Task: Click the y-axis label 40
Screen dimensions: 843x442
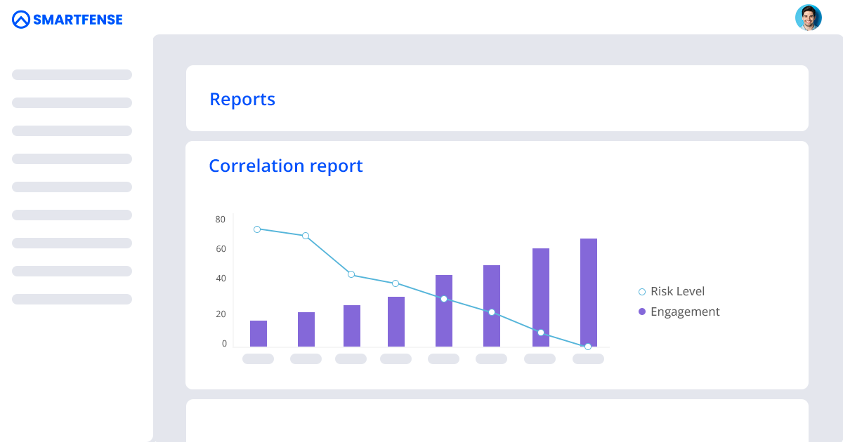Action: [x=221, y=279]
